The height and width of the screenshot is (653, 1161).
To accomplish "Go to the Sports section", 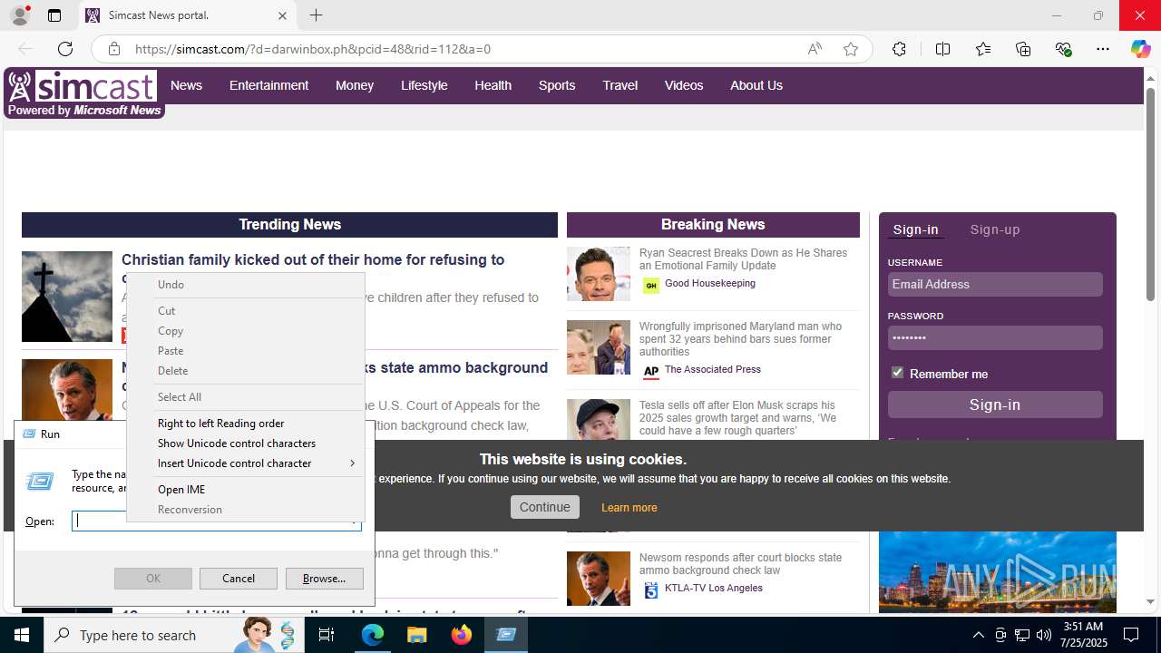I will [557, 85].
